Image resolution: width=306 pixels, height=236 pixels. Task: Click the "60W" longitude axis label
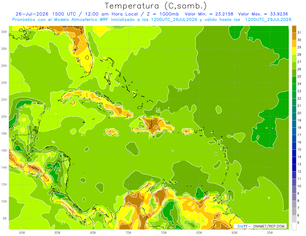235,233
